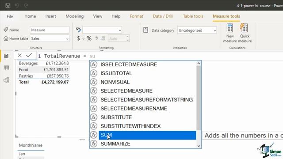The height and width of the screenshot is (159, 283).
Task: Click the Undo arrow icon
Action: pyautogui.click(x=17, y=6)
